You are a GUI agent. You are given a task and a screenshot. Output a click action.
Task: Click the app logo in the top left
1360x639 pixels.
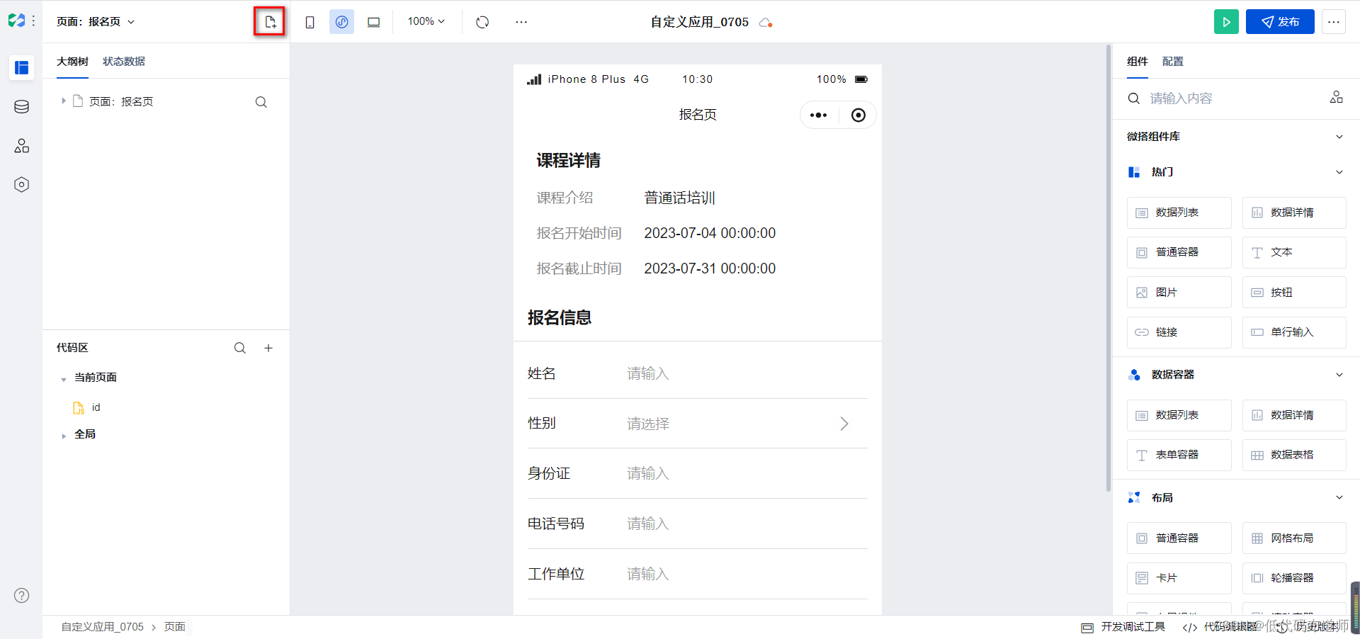click(16, 21)
